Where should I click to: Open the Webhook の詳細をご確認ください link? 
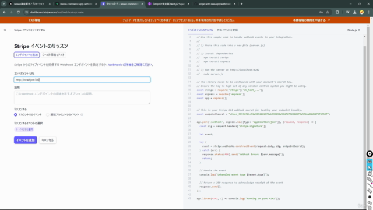tap(131, 65)
